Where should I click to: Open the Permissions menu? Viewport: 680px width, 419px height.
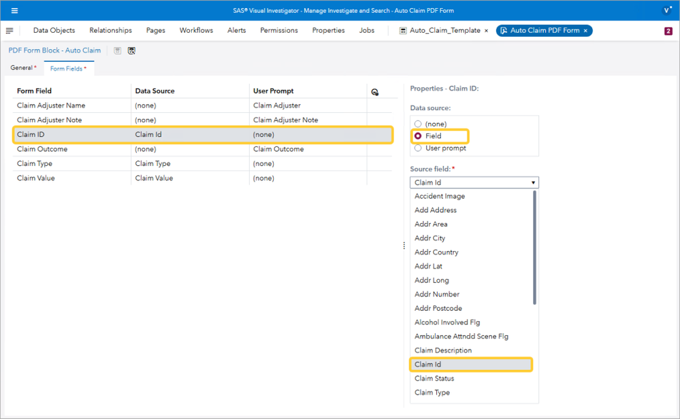click(279, 31)
